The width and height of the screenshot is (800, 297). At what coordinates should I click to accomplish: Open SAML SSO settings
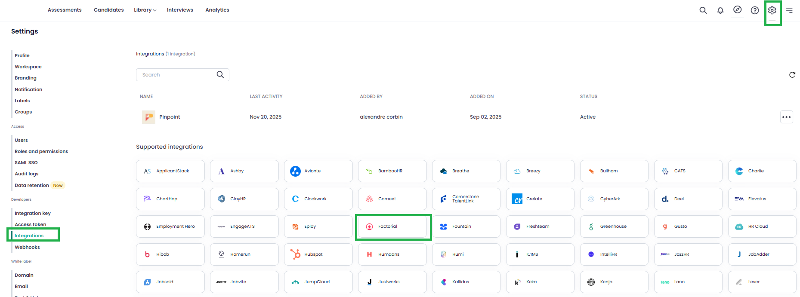(x=26, y=162)
